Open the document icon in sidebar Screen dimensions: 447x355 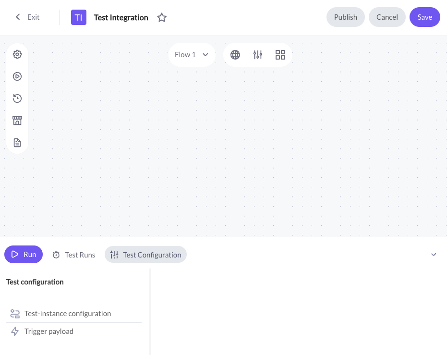[x=17, y=143]
